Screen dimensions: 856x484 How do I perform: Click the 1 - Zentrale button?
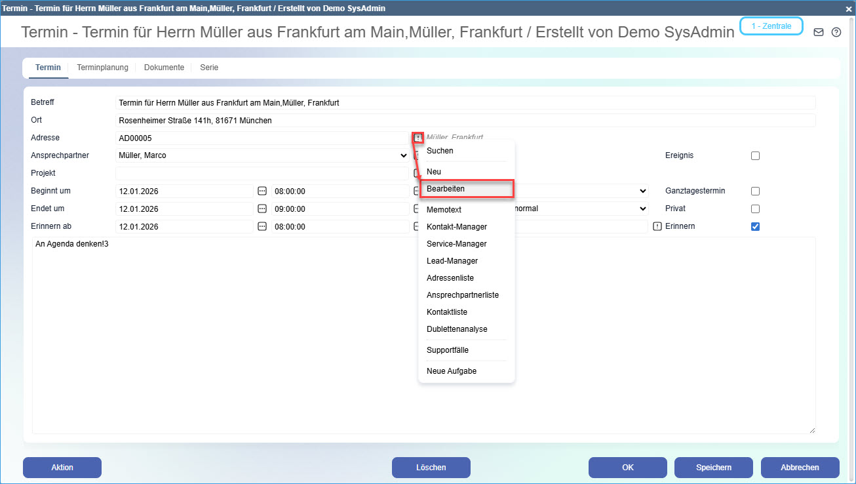coord(771,26)
